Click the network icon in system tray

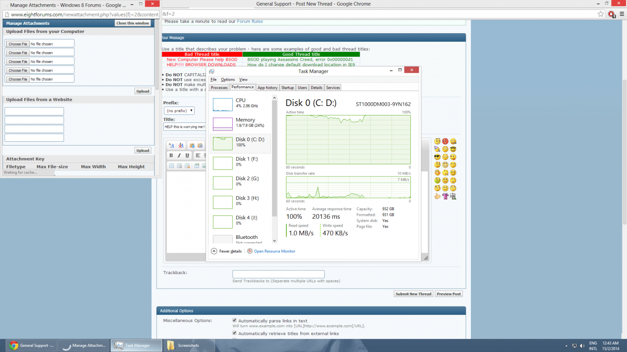(574, 346)
